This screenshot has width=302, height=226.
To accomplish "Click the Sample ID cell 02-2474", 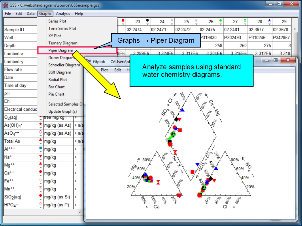I will pos(138,30).
